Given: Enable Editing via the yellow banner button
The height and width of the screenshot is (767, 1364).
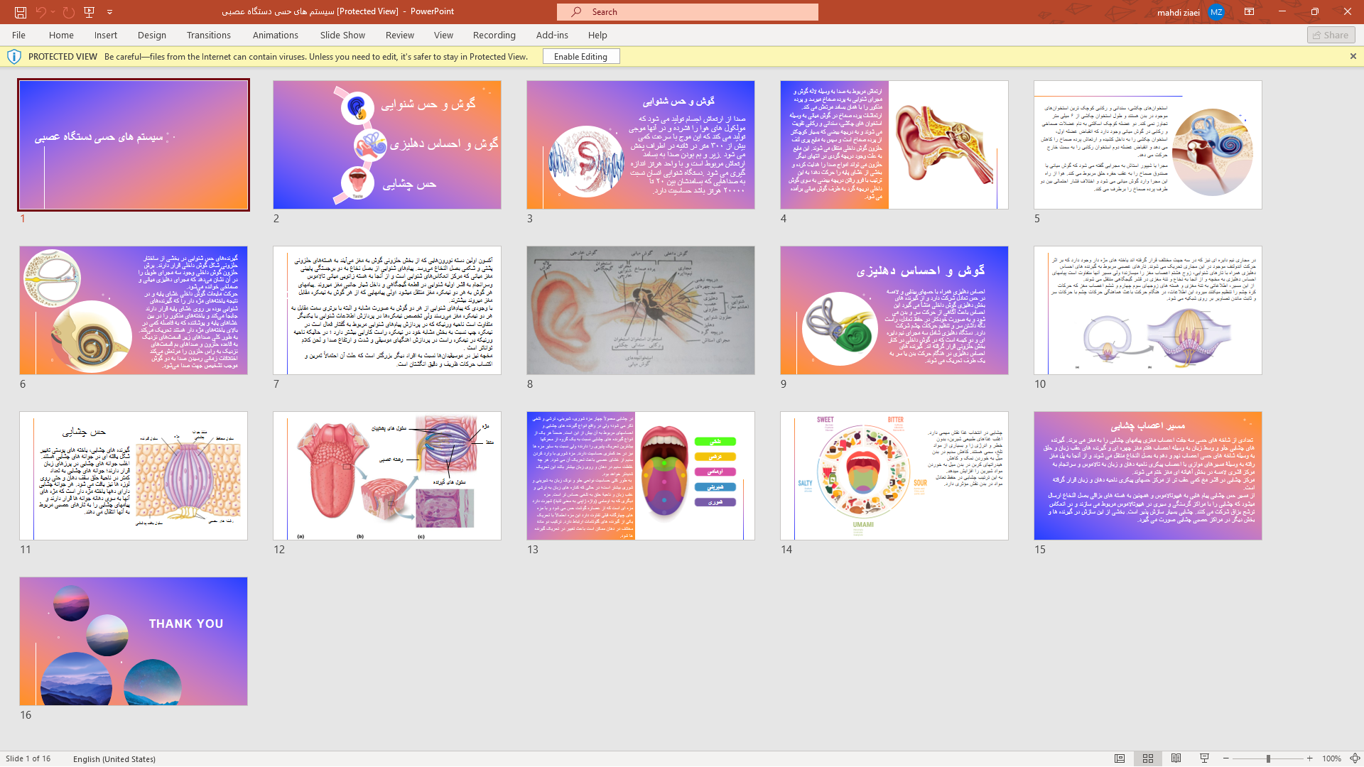Looking at the screenshot, I should point(581,56).
